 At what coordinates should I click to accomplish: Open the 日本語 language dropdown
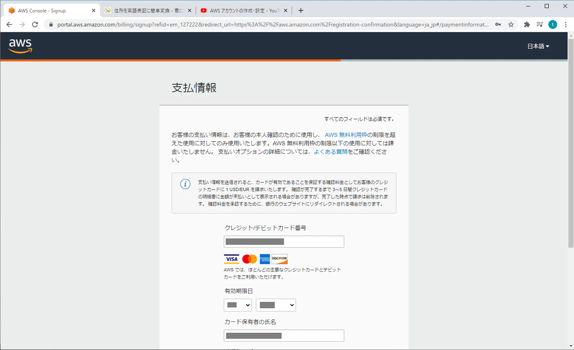pyautogui.click(x=538, y=46)
